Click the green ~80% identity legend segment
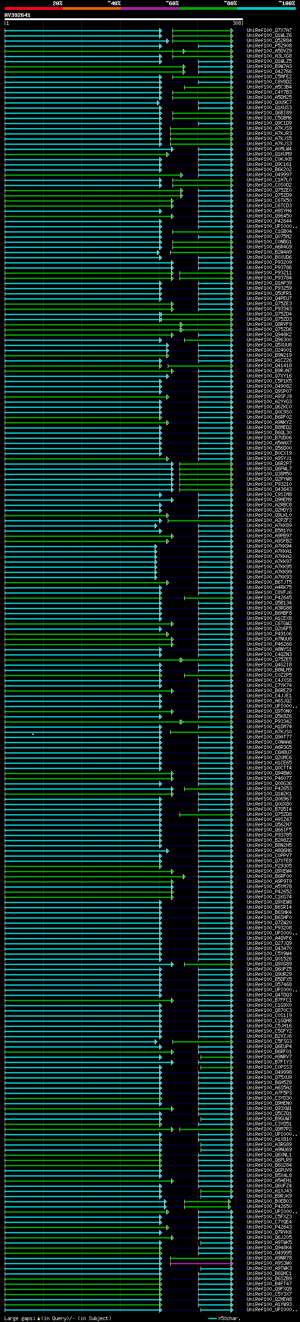300x1322 pixels. (208, 8)
